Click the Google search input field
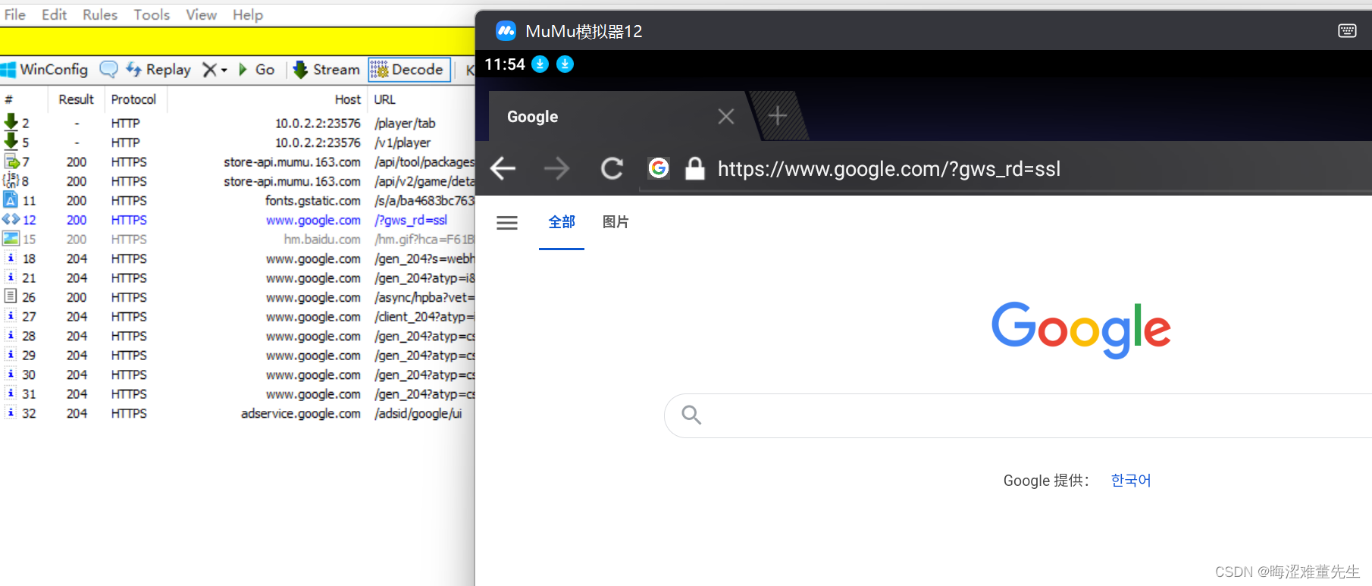The height and width of the screenshot is (586, 1372). tap(1018, 415)
